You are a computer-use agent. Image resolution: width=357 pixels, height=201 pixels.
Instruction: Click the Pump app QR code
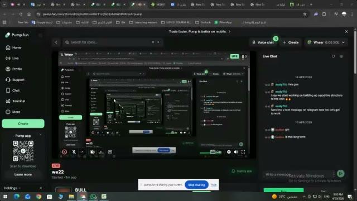click(x=23, y=151)
